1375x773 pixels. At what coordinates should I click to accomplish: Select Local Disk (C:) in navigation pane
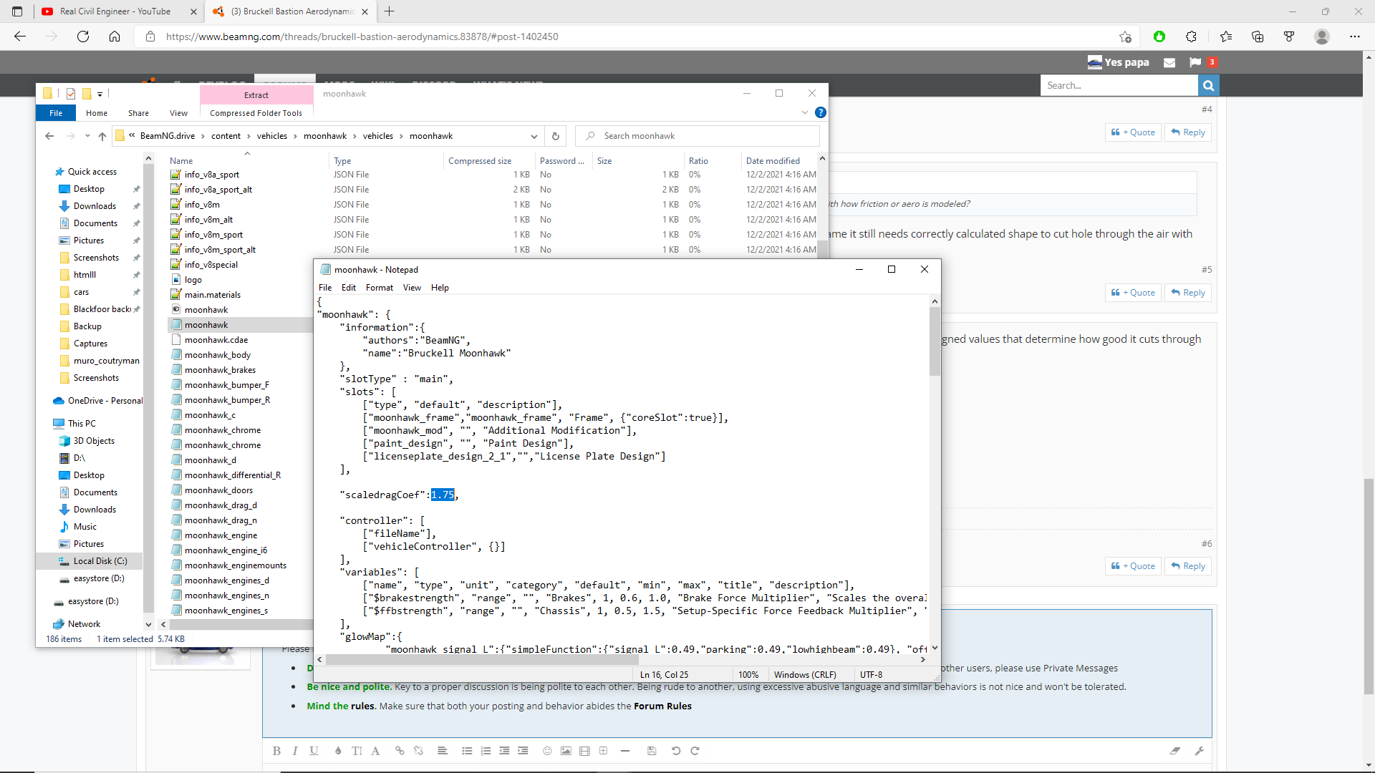[100, 561]
